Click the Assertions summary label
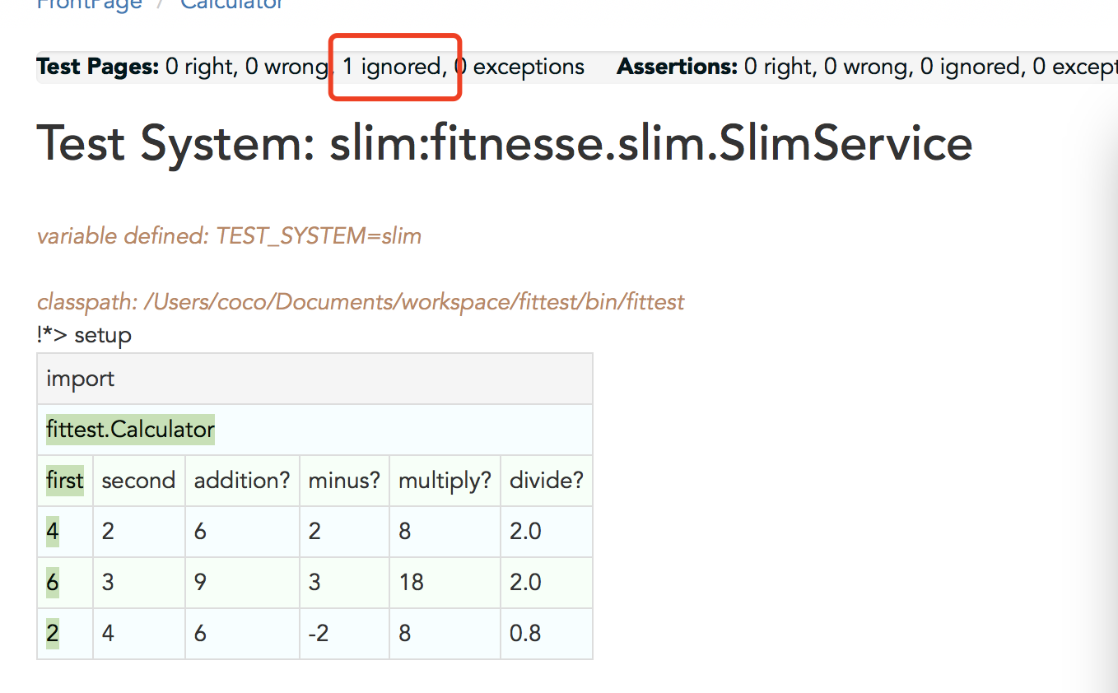1118x693 pixels. point(677,67)
